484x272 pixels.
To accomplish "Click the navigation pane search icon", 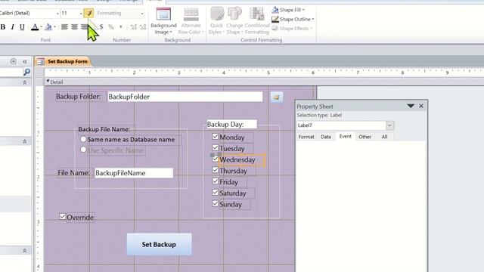I will pyautogui.click(x=27, y=72).
